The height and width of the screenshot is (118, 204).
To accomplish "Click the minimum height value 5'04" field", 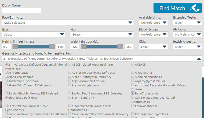I will [7, 47].
